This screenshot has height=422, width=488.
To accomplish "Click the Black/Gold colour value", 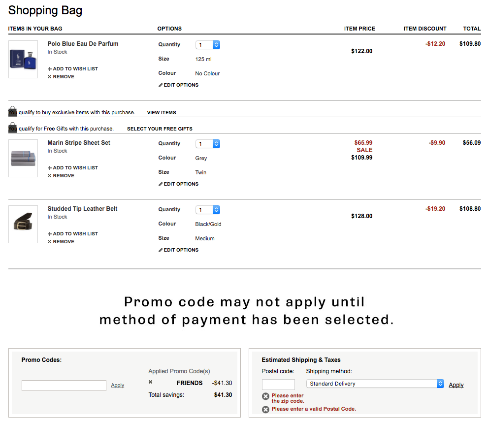I will [208, 224].
